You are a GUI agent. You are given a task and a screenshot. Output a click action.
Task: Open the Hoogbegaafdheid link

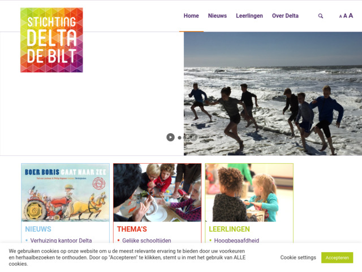click(236, 240)
